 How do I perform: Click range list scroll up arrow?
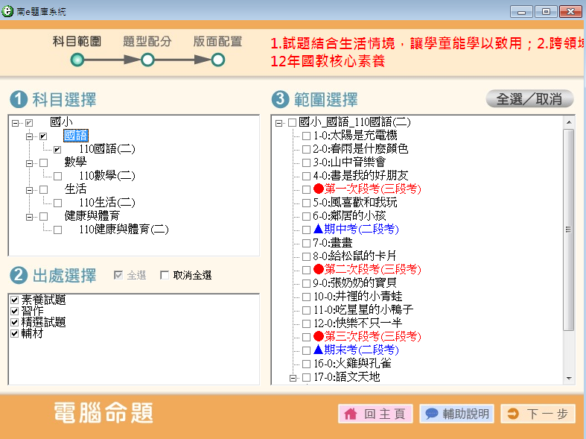tap(568, 122)
